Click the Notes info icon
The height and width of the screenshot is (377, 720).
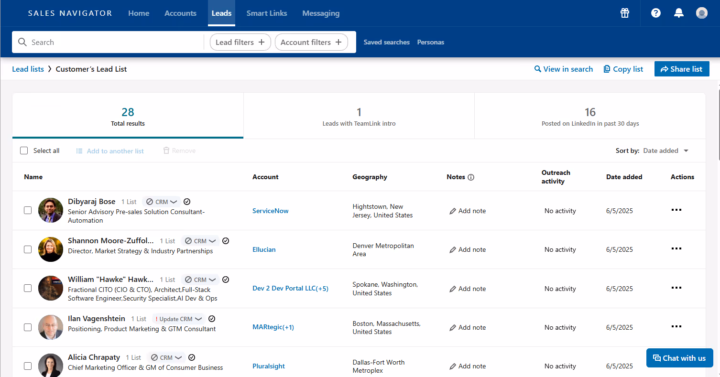pyautogui.click(x=471, y=177)
